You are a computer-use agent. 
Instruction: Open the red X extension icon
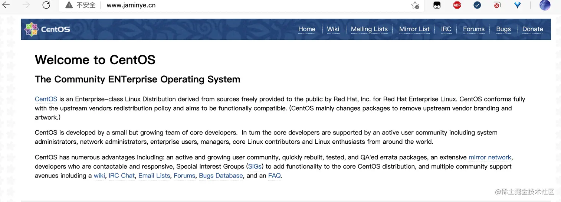coord(497,5)
